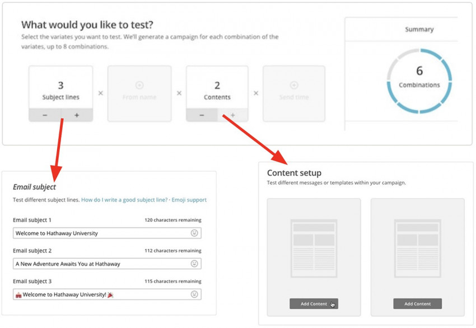Select the second content template thumbnail
476x328 pixels.
pos(417,249)
